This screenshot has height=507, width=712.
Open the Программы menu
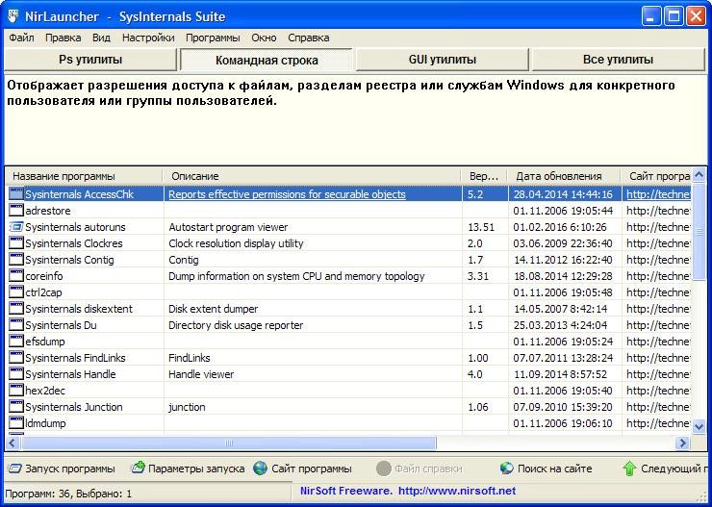pos(213,38)
